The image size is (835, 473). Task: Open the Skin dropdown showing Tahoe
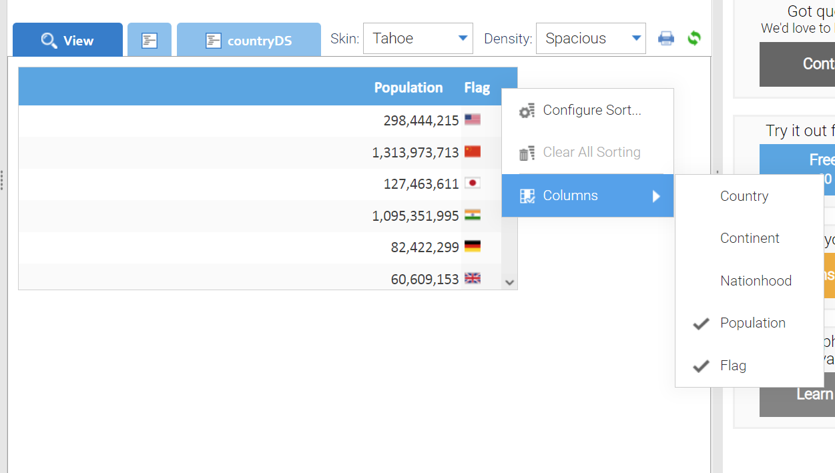tap(418, 39)
